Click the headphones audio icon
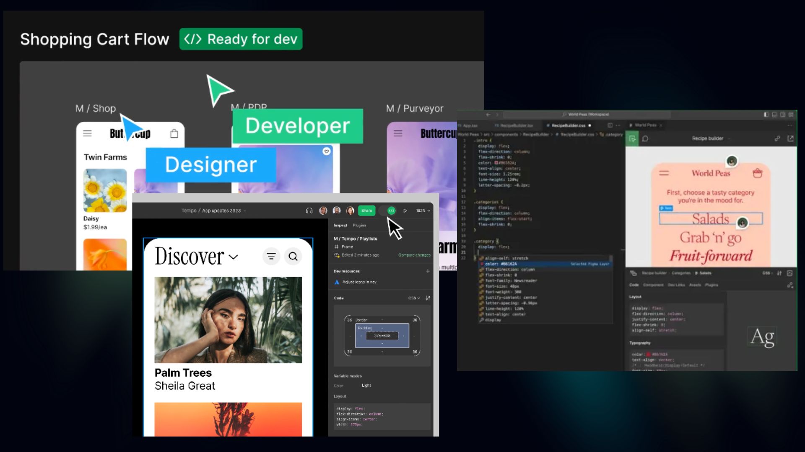 click(309, 211)
